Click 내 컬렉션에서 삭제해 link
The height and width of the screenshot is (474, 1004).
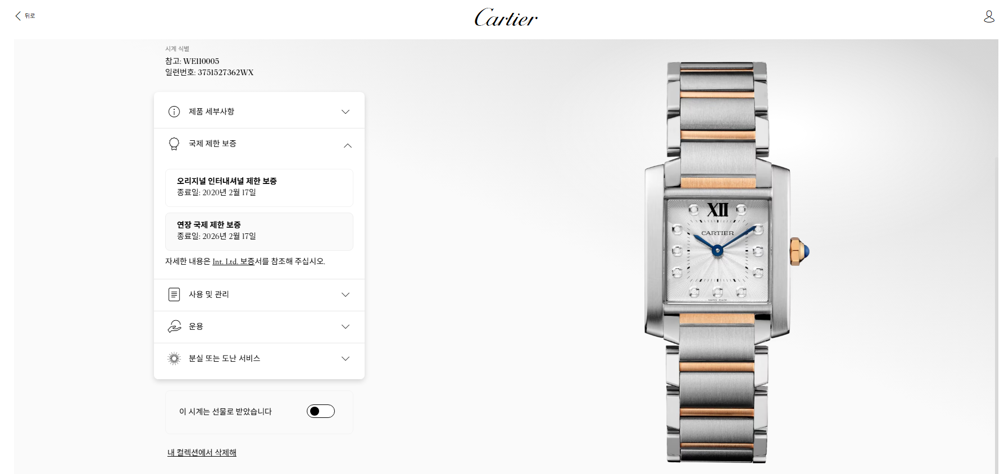[x=202, y=453]
